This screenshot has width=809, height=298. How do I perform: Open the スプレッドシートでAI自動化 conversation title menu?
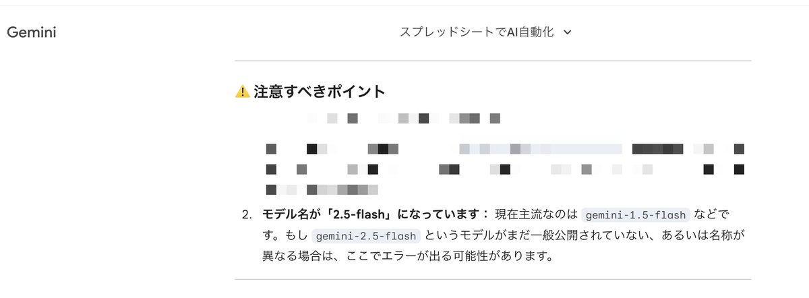(477, 32)
